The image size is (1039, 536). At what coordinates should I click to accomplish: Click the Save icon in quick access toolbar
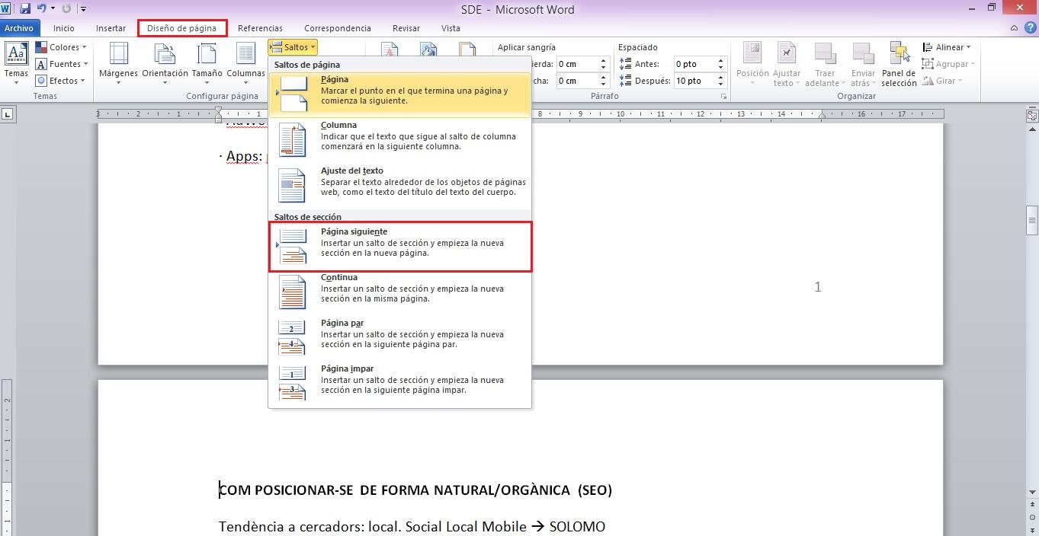click(x=25, y=9)
